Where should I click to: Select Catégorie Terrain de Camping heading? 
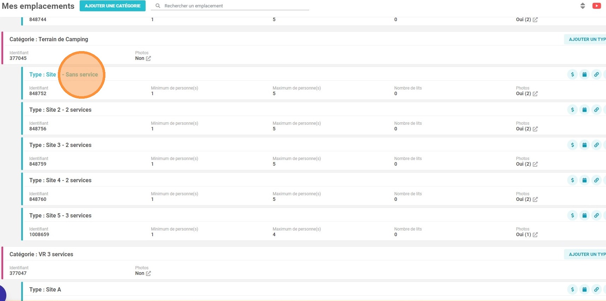[49, 39]
